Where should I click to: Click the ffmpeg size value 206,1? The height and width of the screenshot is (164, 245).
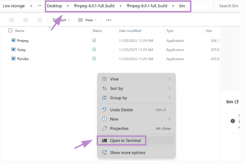(x=215, y=41)
